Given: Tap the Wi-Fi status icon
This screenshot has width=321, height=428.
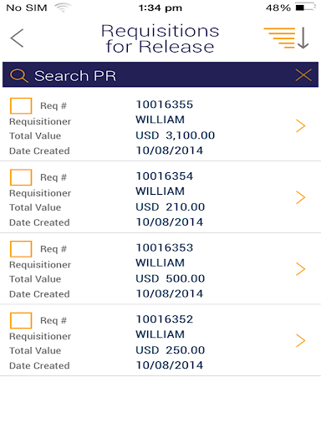Looking at the screenshot, I should click(x=63, y=8).
